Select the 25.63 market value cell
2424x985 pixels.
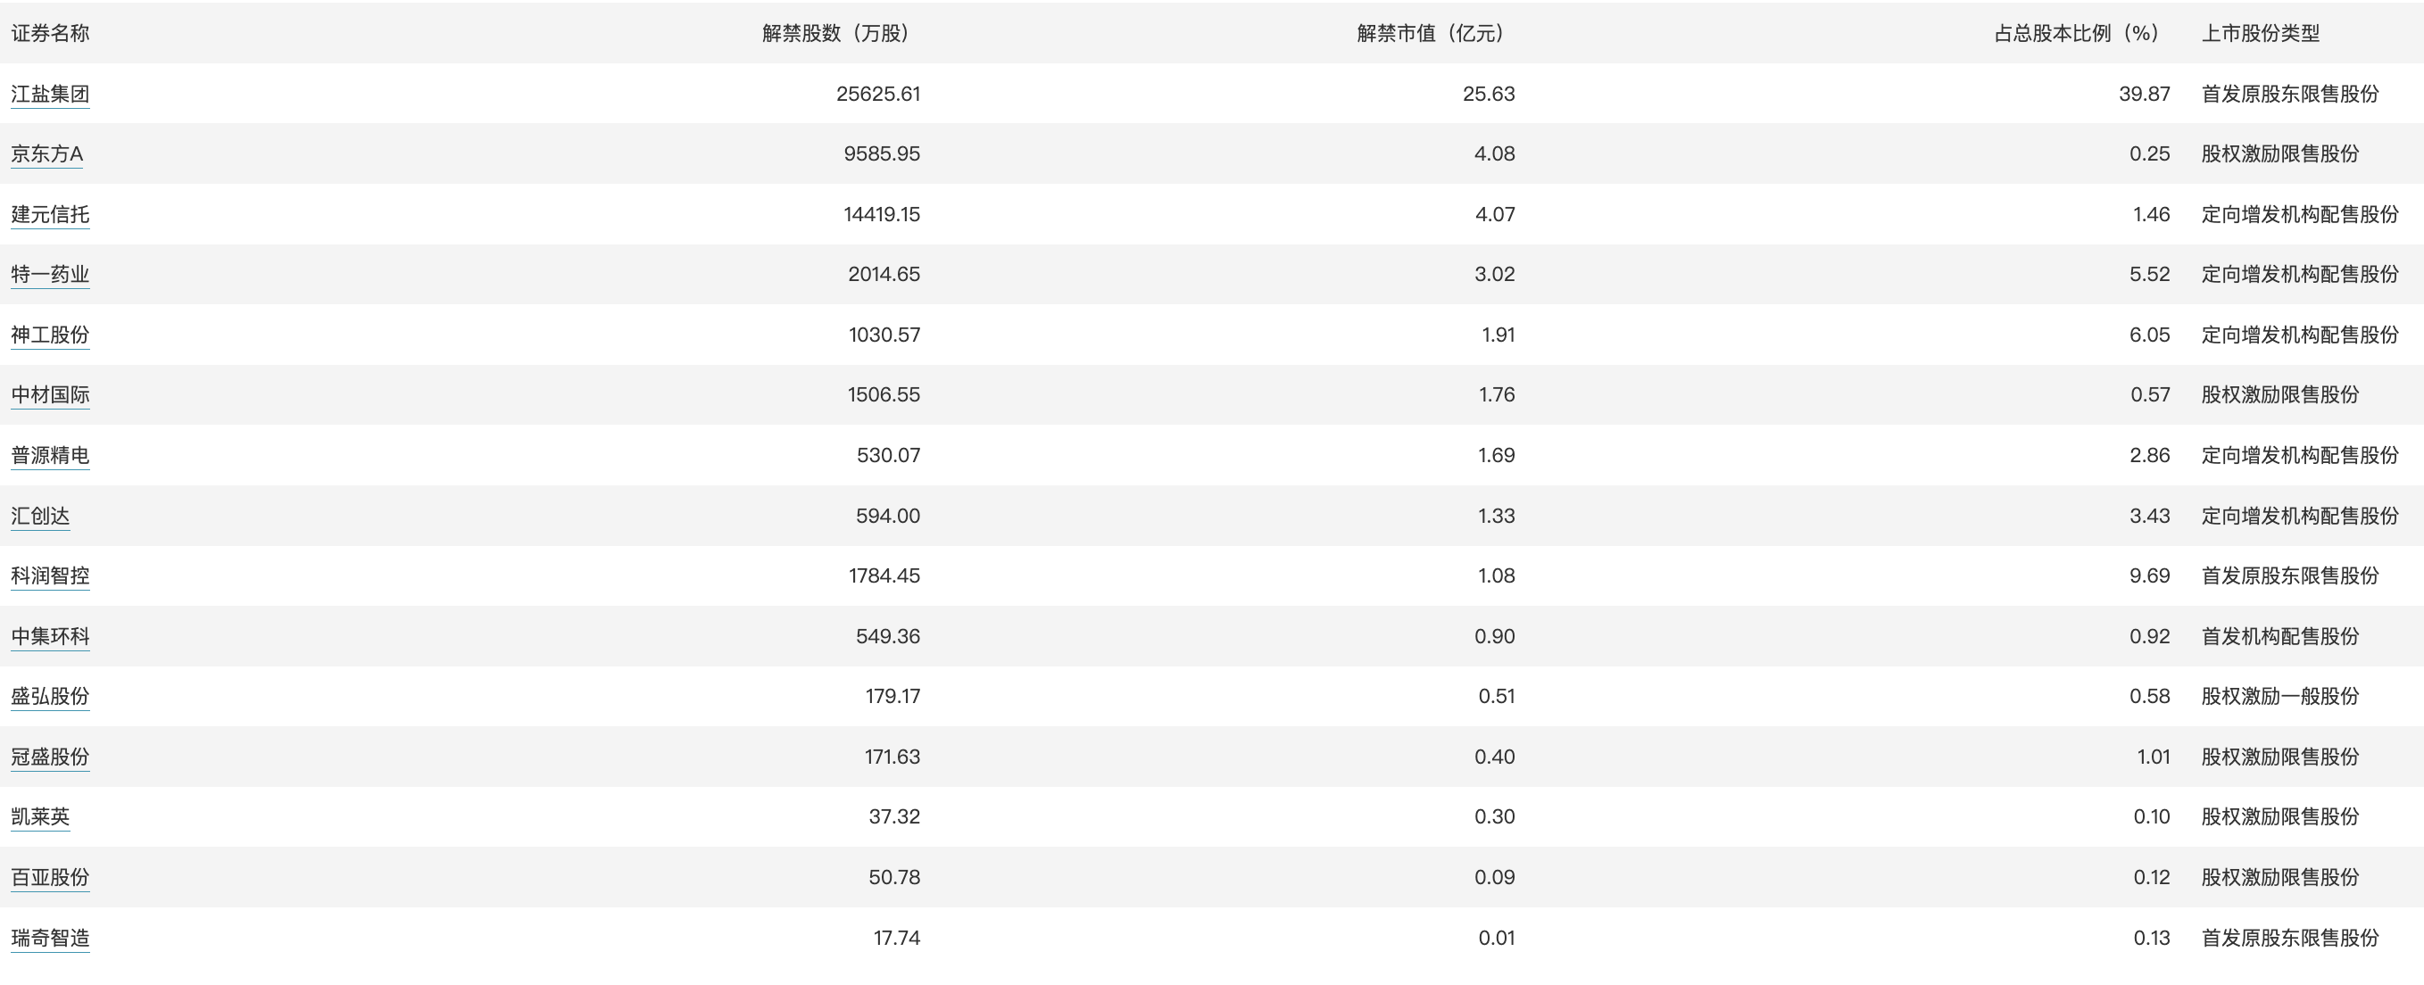click(1489, 94)
